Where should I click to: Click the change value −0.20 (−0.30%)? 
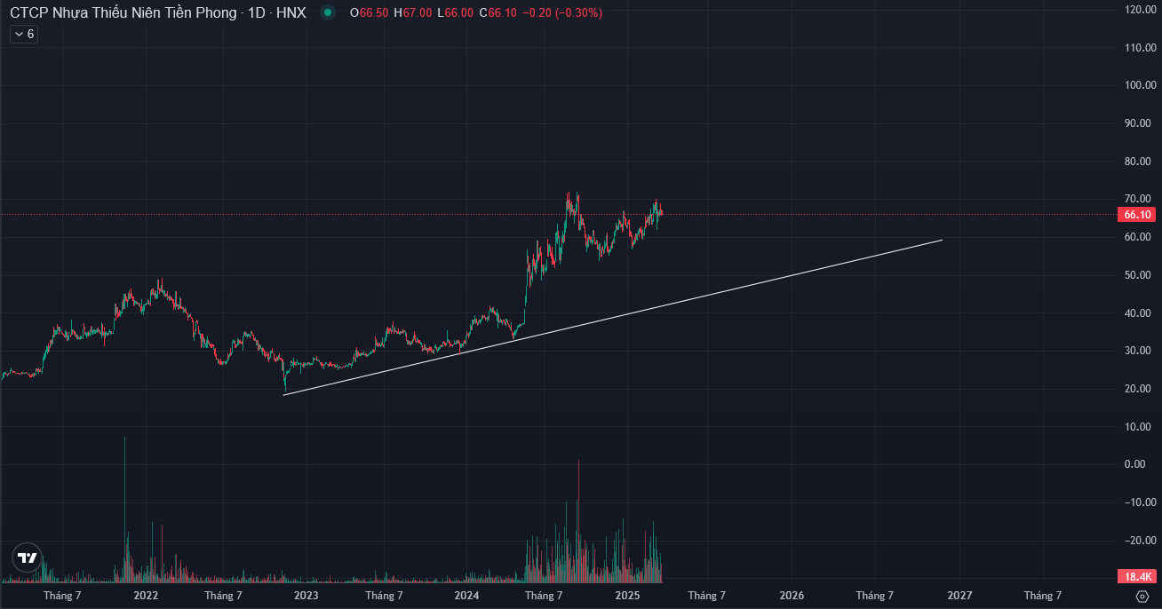point(561,13)
